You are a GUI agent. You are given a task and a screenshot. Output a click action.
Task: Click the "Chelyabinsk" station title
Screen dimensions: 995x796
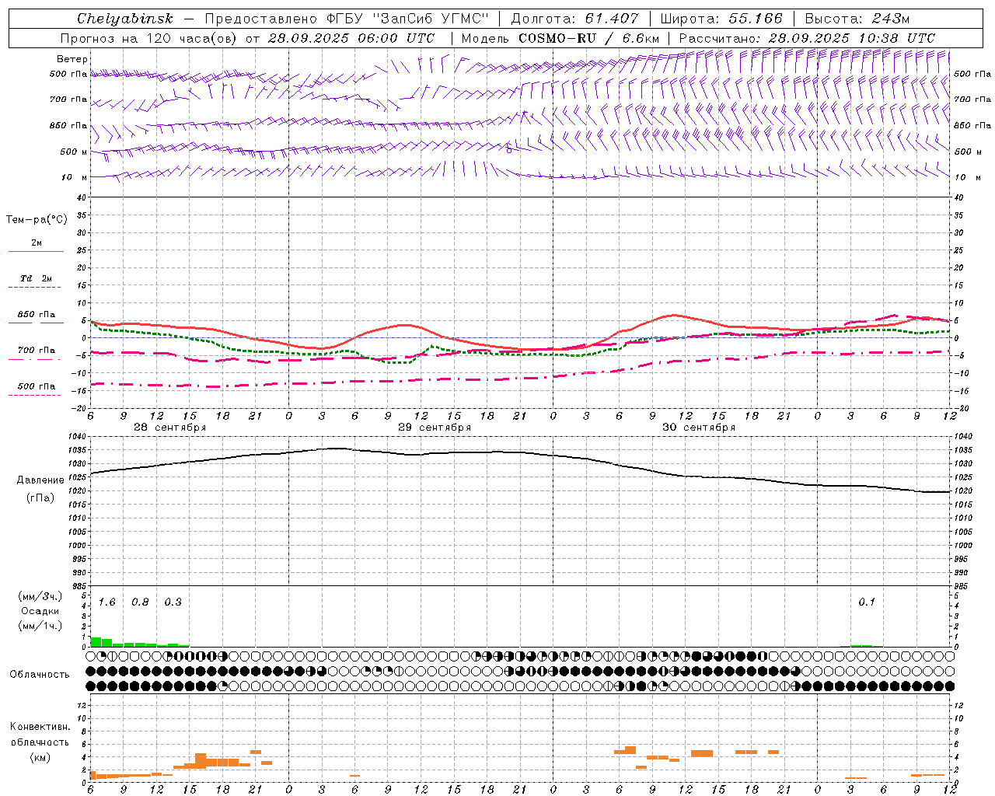[124, 19]
